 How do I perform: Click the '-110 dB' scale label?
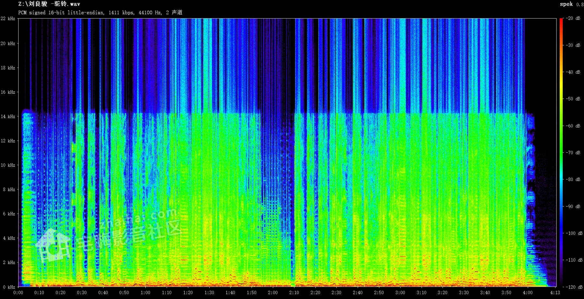(x=574, y=260)
